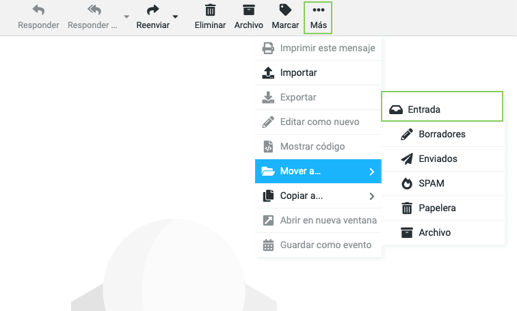Click the Entrada inbox tray icon

coord(396,110)
